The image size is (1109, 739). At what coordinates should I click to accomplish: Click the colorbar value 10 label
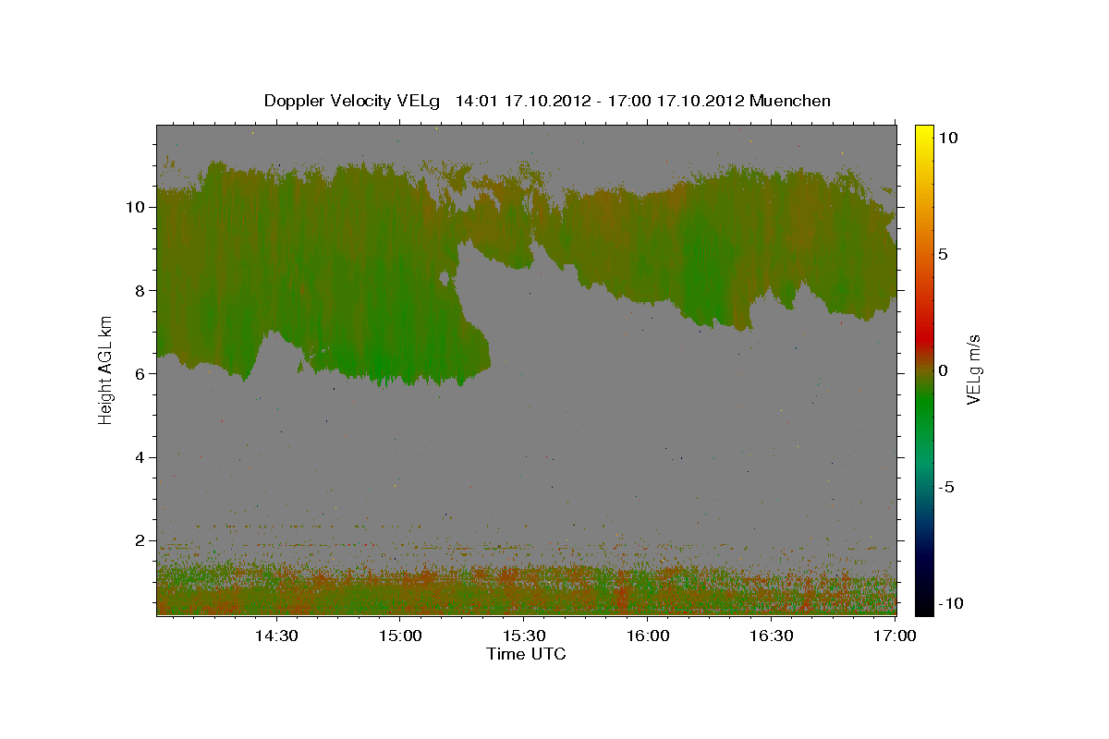coord(947,137)
